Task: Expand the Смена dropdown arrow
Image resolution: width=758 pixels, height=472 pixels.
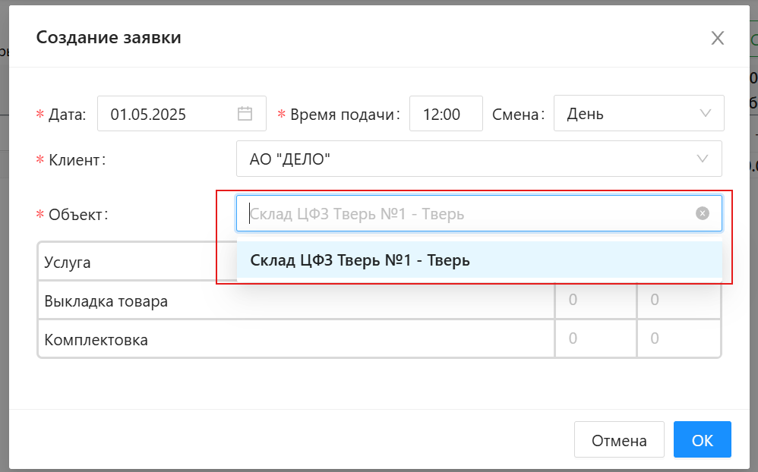Action: point(705,114)
